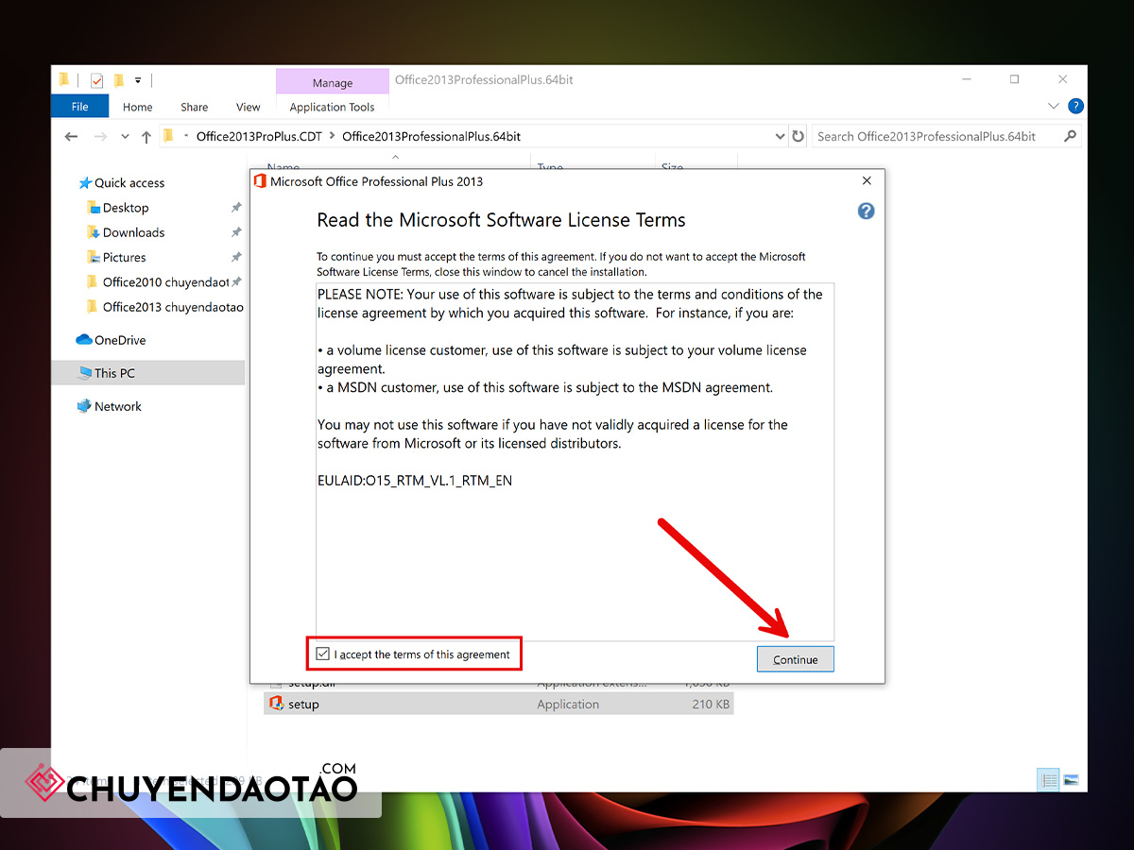Select Quick access in navigation pane

[121, 182]
